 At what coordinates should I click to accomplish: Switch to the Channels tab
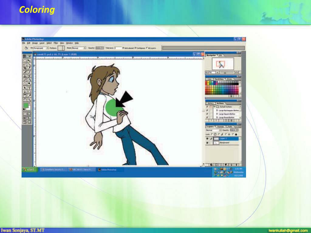pos(220,127)
